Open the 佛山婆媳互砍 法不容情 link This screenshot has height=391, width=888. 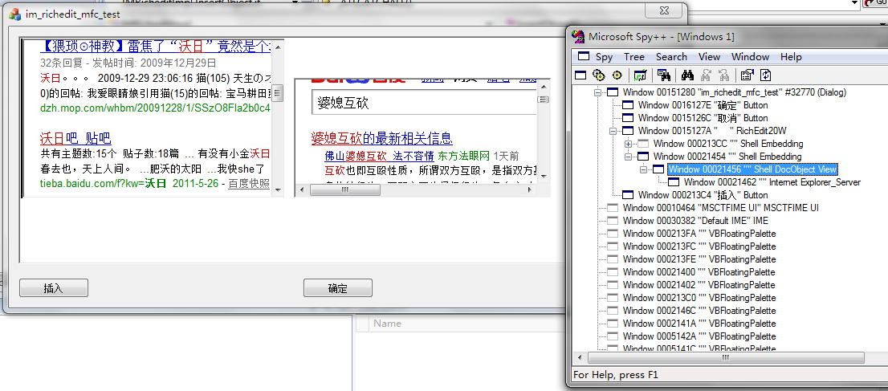379,156
